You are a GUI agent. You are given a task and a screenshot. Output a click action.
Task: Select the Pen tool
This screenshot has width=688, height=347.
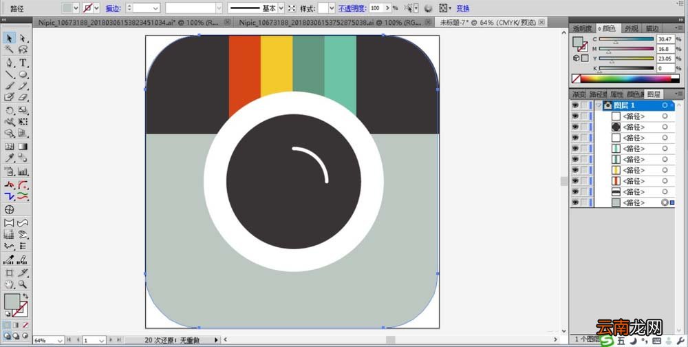pyautogui.click(x=10, y=63)
